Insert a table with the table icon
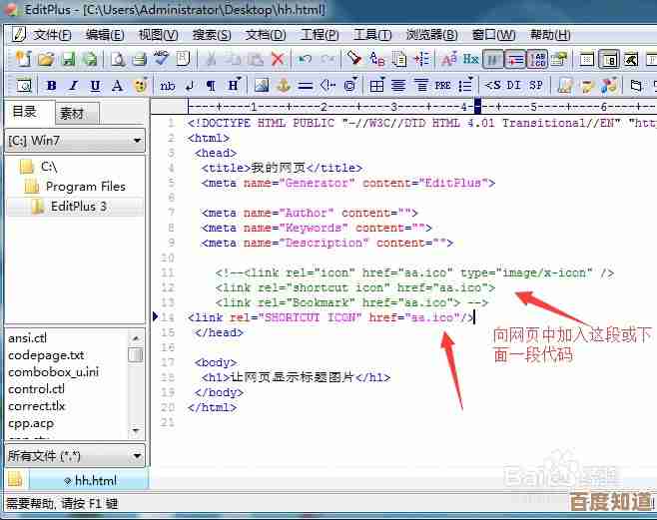This screenshot has width=657, height=520. pyautogui.click(x=376, y=86)
